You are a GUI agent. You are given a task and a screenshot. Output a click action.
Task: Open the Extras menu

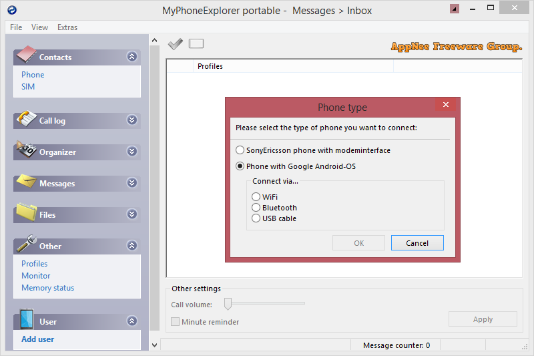(x=67, y=27)
